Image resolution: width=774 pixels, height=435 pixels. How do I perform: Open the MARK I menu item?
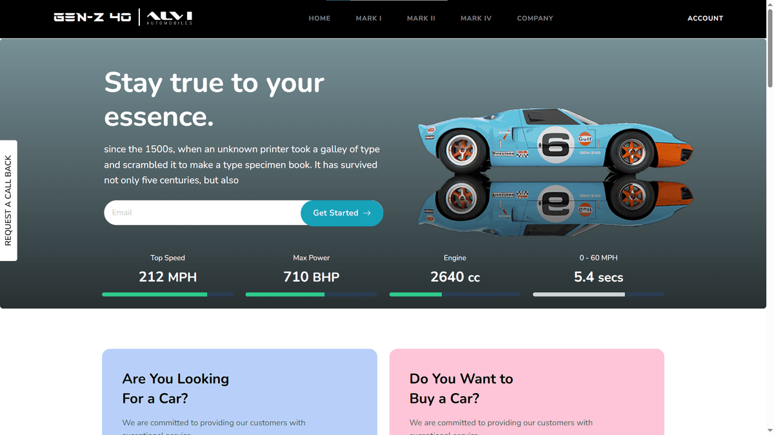(x=368, y=18)
